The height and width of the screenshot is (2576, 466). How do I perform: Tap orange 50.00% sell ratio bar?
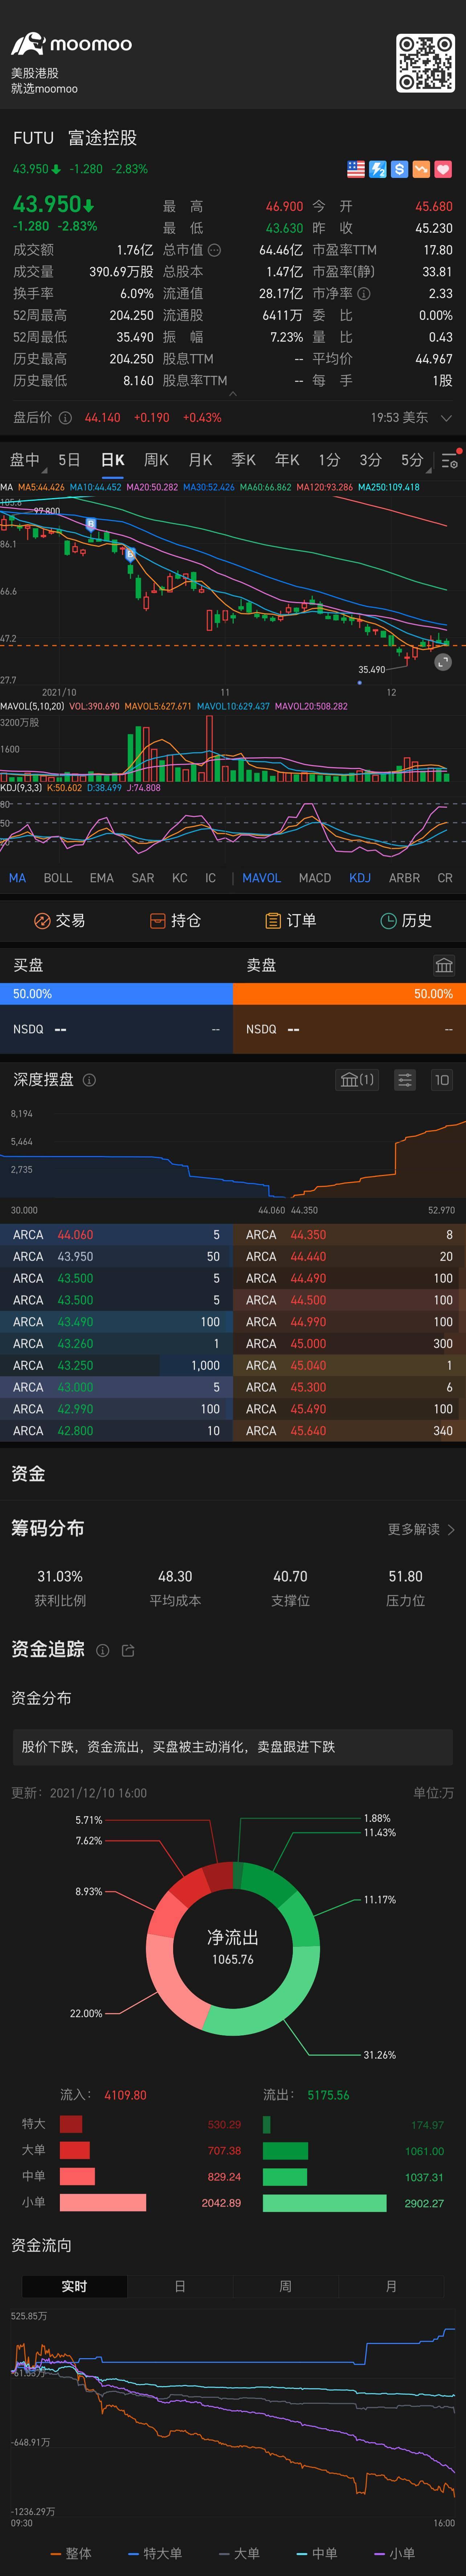click(350, 994)
